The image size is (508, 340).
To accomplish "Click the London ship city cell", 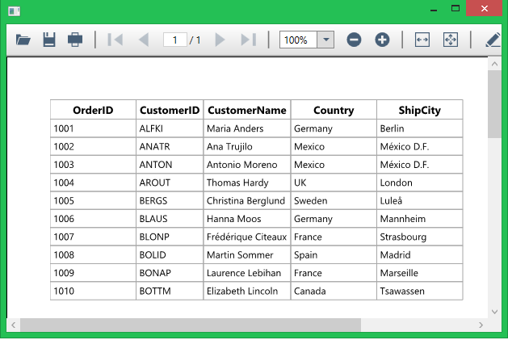I will point(419,183).
